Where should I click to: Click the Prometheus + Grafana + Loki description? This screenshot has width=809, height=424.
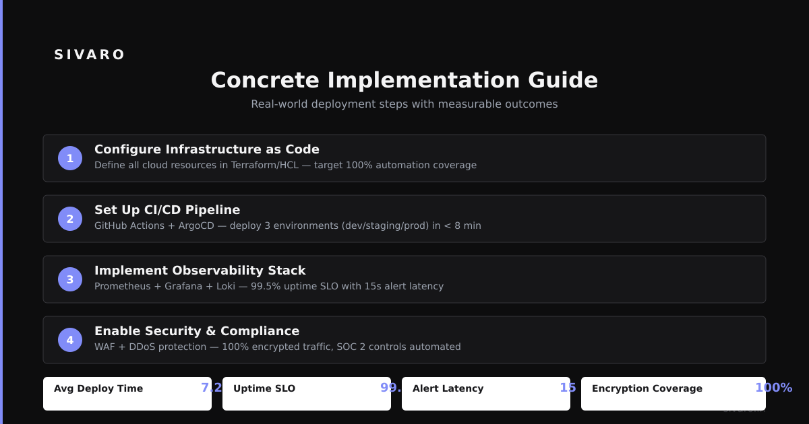tap(269, 286)
